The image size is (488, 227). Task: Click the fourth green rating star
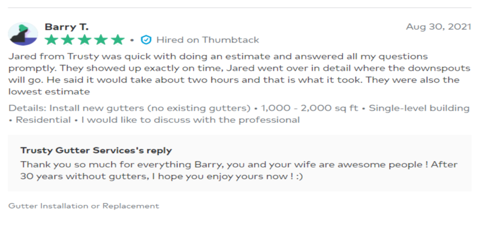(x=102, y=40)
